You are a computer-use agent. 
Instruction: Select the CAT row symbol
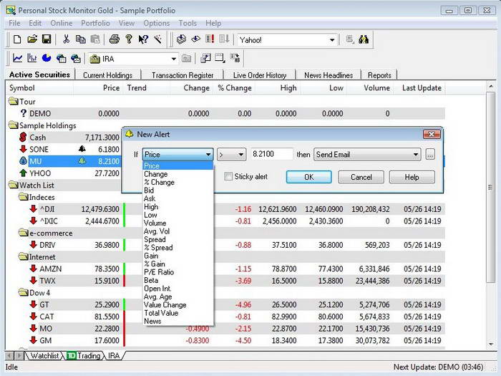pos(47,317)
